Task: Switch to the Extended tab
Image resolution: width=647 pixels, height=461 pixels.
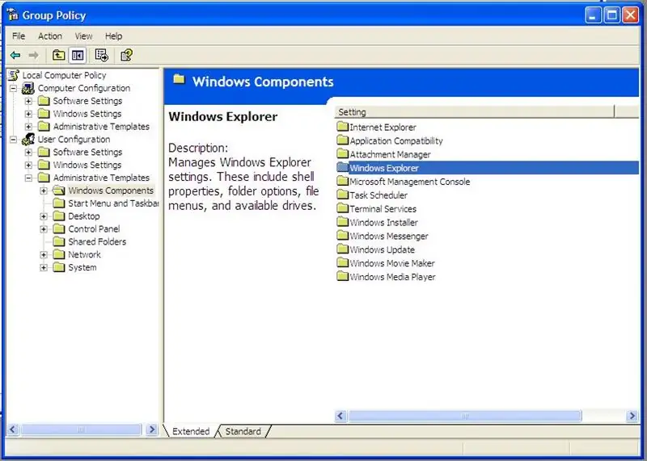Action: pos(191,431)
